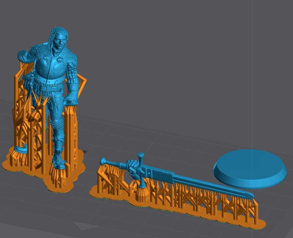Select the round base disc model
This screenshot has height=238, width=293.
pos(250,169)
